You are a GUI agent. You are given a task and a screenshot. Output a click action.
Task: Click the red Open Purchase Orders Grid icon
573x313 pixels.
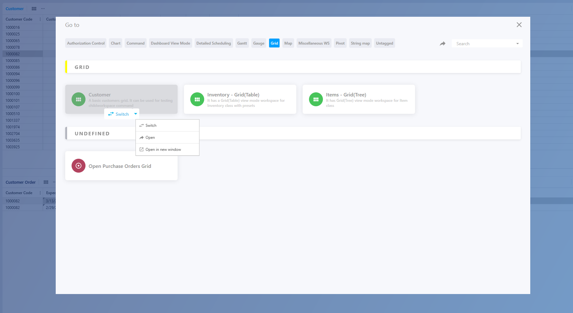point(78,165)
